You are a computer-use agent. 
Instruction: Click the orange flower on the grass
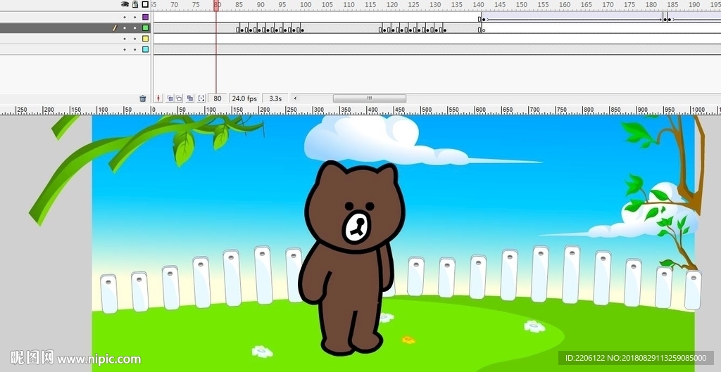(x=408, y=340)
